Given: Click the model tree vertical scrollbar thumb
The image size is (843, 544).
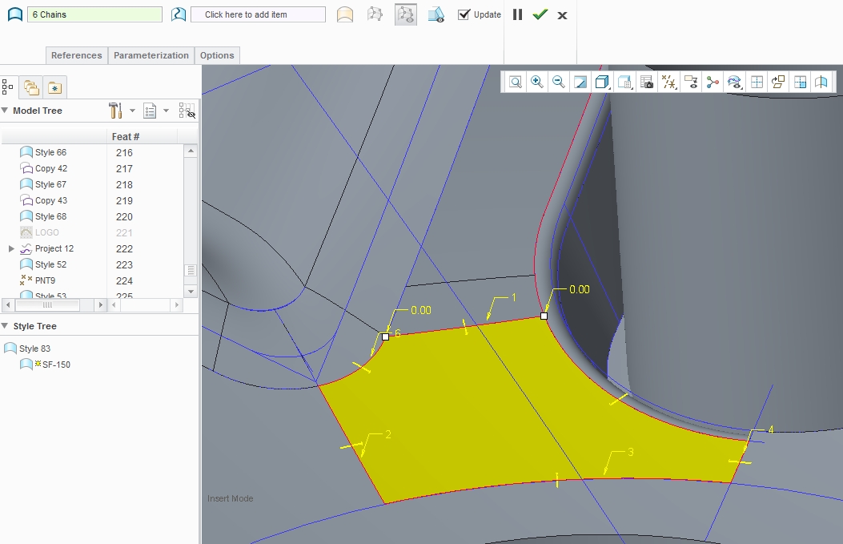Looking at the screenshot, I should (x=191, y=270).
